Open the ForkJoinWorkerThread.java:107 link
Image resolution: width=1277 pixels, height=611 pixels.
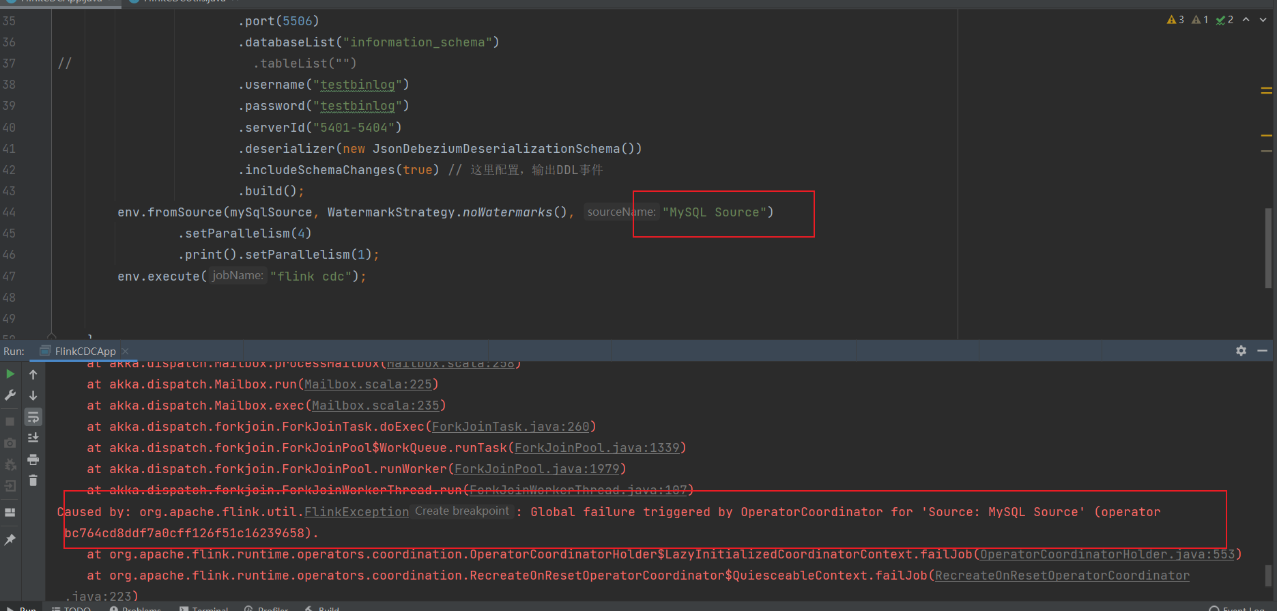point(578,490)
